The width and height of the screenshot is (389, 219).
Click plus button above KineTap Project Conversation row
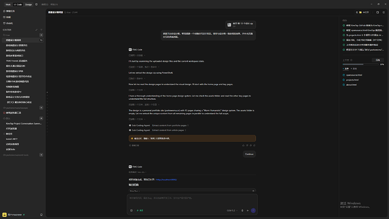point(41,118)
